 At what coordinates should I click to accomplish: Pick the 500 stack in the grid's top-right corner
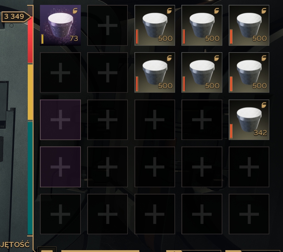pos(249,25)
